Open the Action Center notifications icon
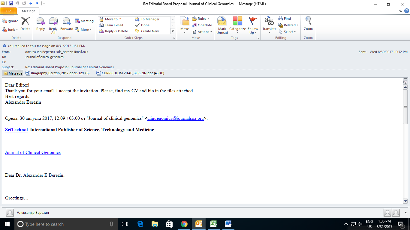 pos(400,224)
